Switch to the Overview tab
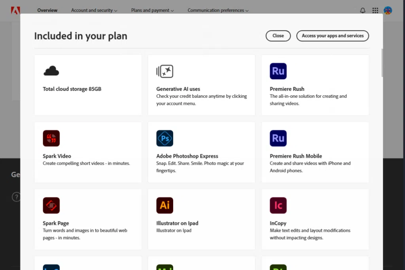405x270 pixels. (47, 11)
